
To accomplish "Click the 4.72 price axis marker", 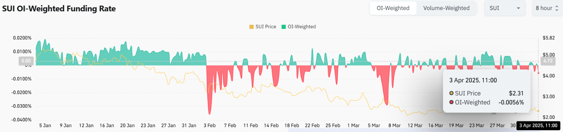I will coord(548,61).
